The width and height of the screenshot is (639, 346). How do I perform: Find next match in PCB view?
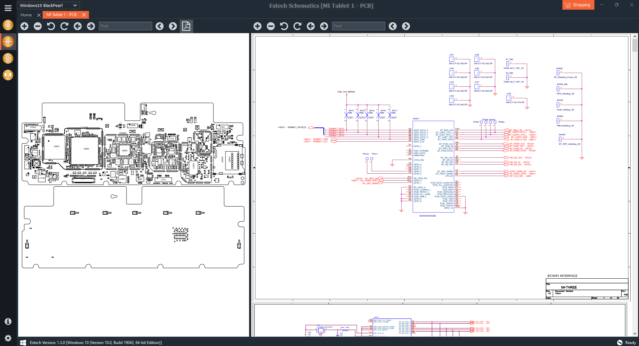pos(173,26)
